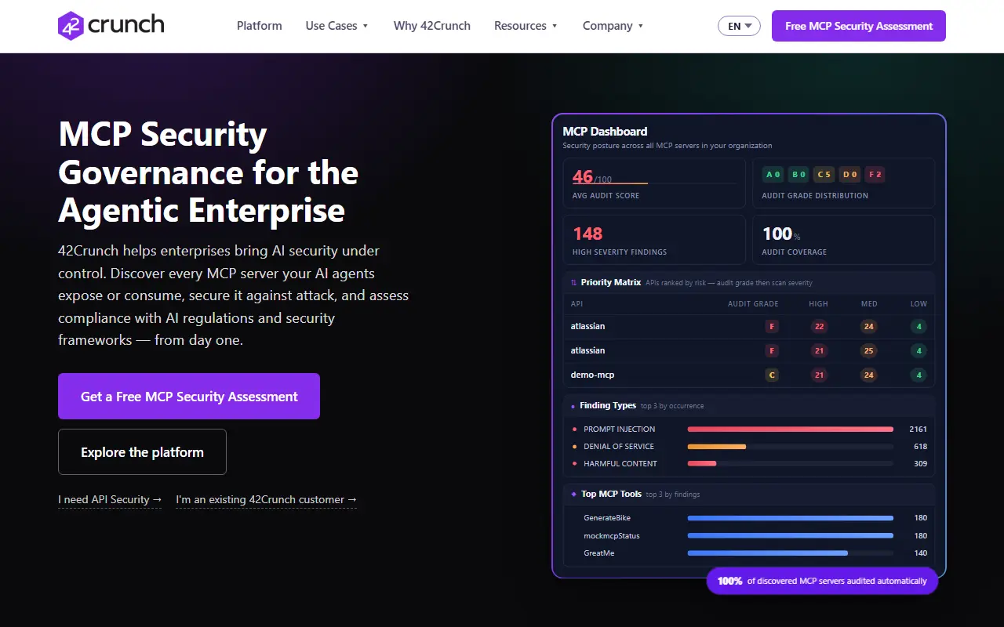Open the Platform menu item
1004x627 pixels.
pyautogui.click(x=259, y=26)
